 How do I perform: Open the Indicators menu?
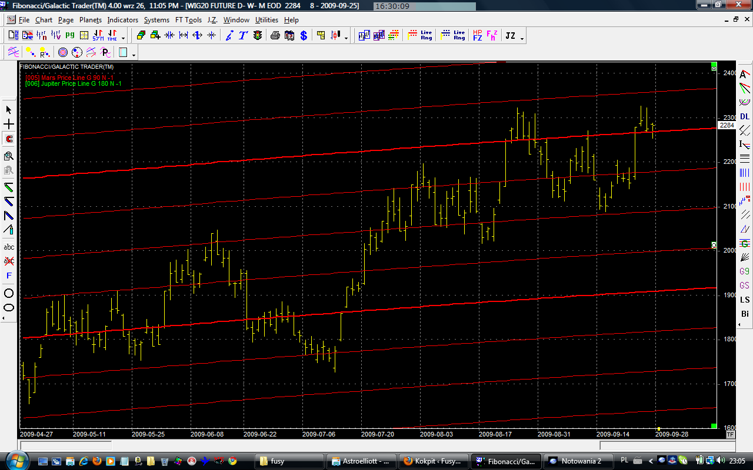click(122, 19)
